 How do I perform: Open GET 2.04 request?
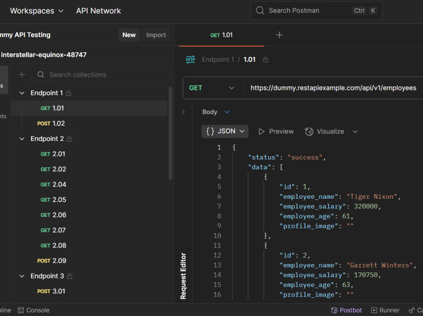tap(89, 185)
